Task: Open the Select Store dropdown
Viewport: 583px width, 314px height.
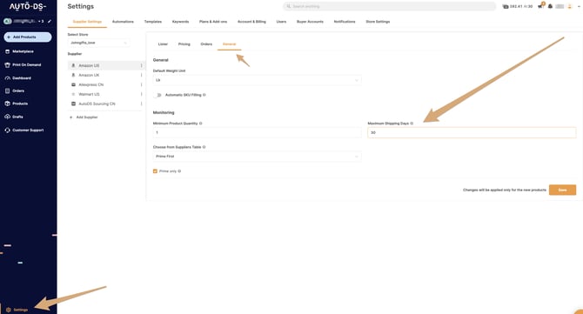Action: [x=98, y=43]
